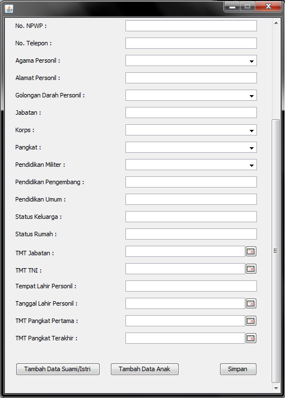Viewport: 285px width, 398px height.
Task: Focus the No. Telepon text field
Action: [191, 43]
